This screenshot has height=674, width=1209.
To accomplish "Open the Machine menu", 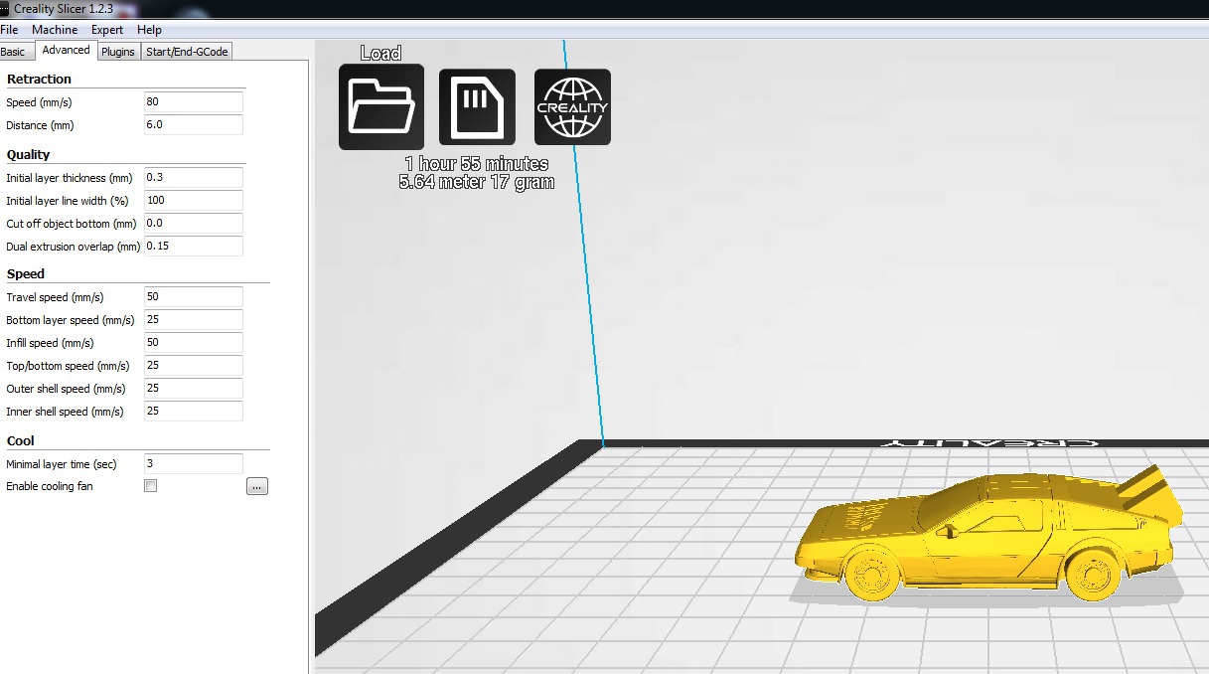I will click(55, 30).
